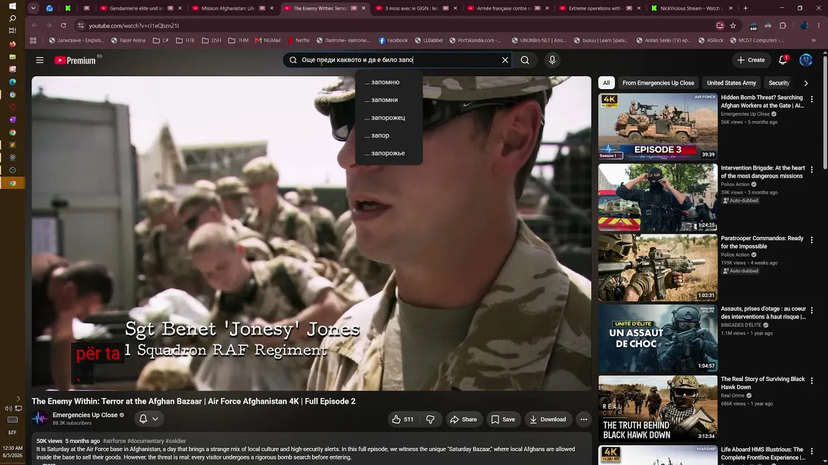Screen dimensions: 828x465
Task: Download the video
Action: pyautogui.click(x=548, y=419)
